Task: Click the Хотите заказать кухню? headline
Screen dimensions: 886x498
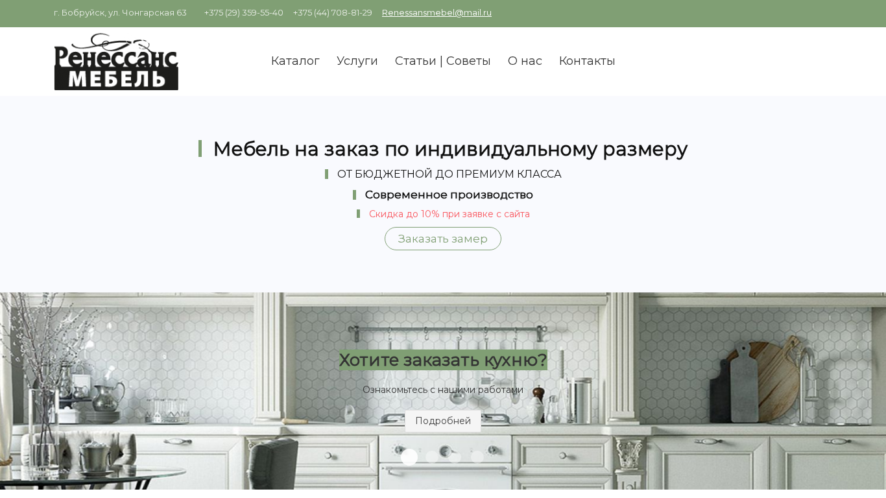Action: pyautogui.click(x=443, y=360)
